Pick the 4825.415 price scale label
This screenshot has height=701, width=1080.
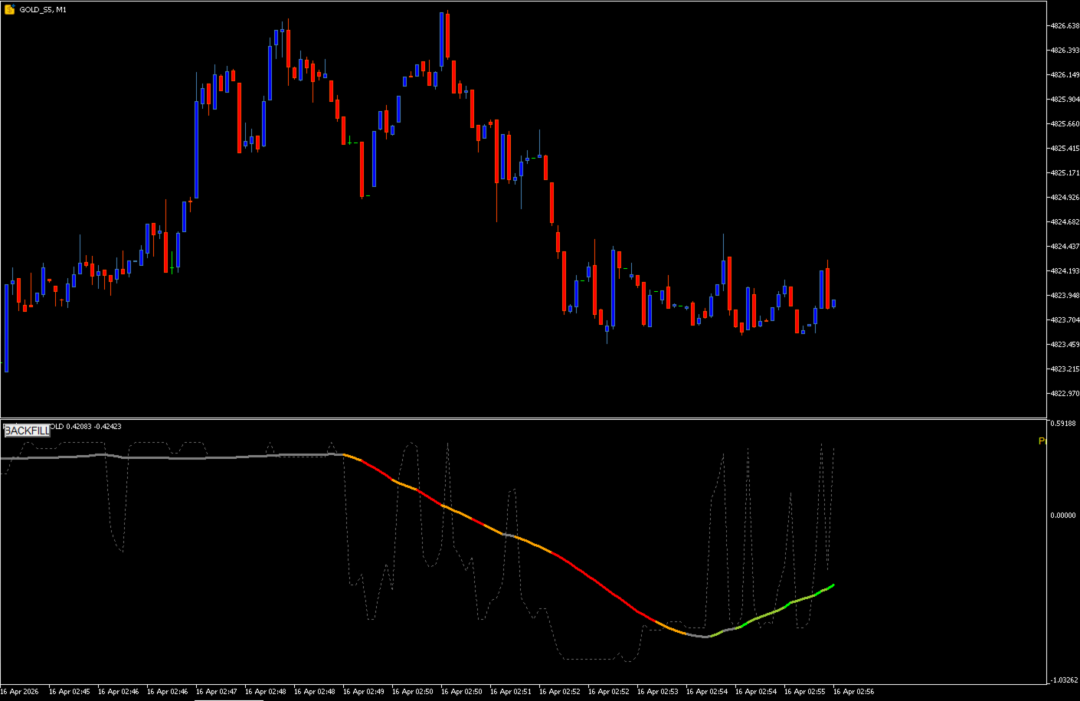point(1065,149)
